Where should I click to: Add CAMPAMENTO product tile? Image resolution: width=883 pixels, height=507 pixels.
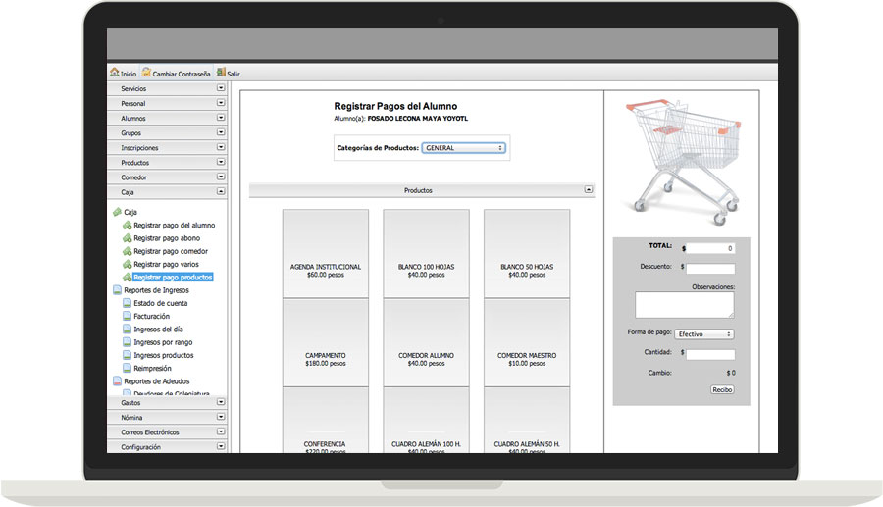[326, 342]
